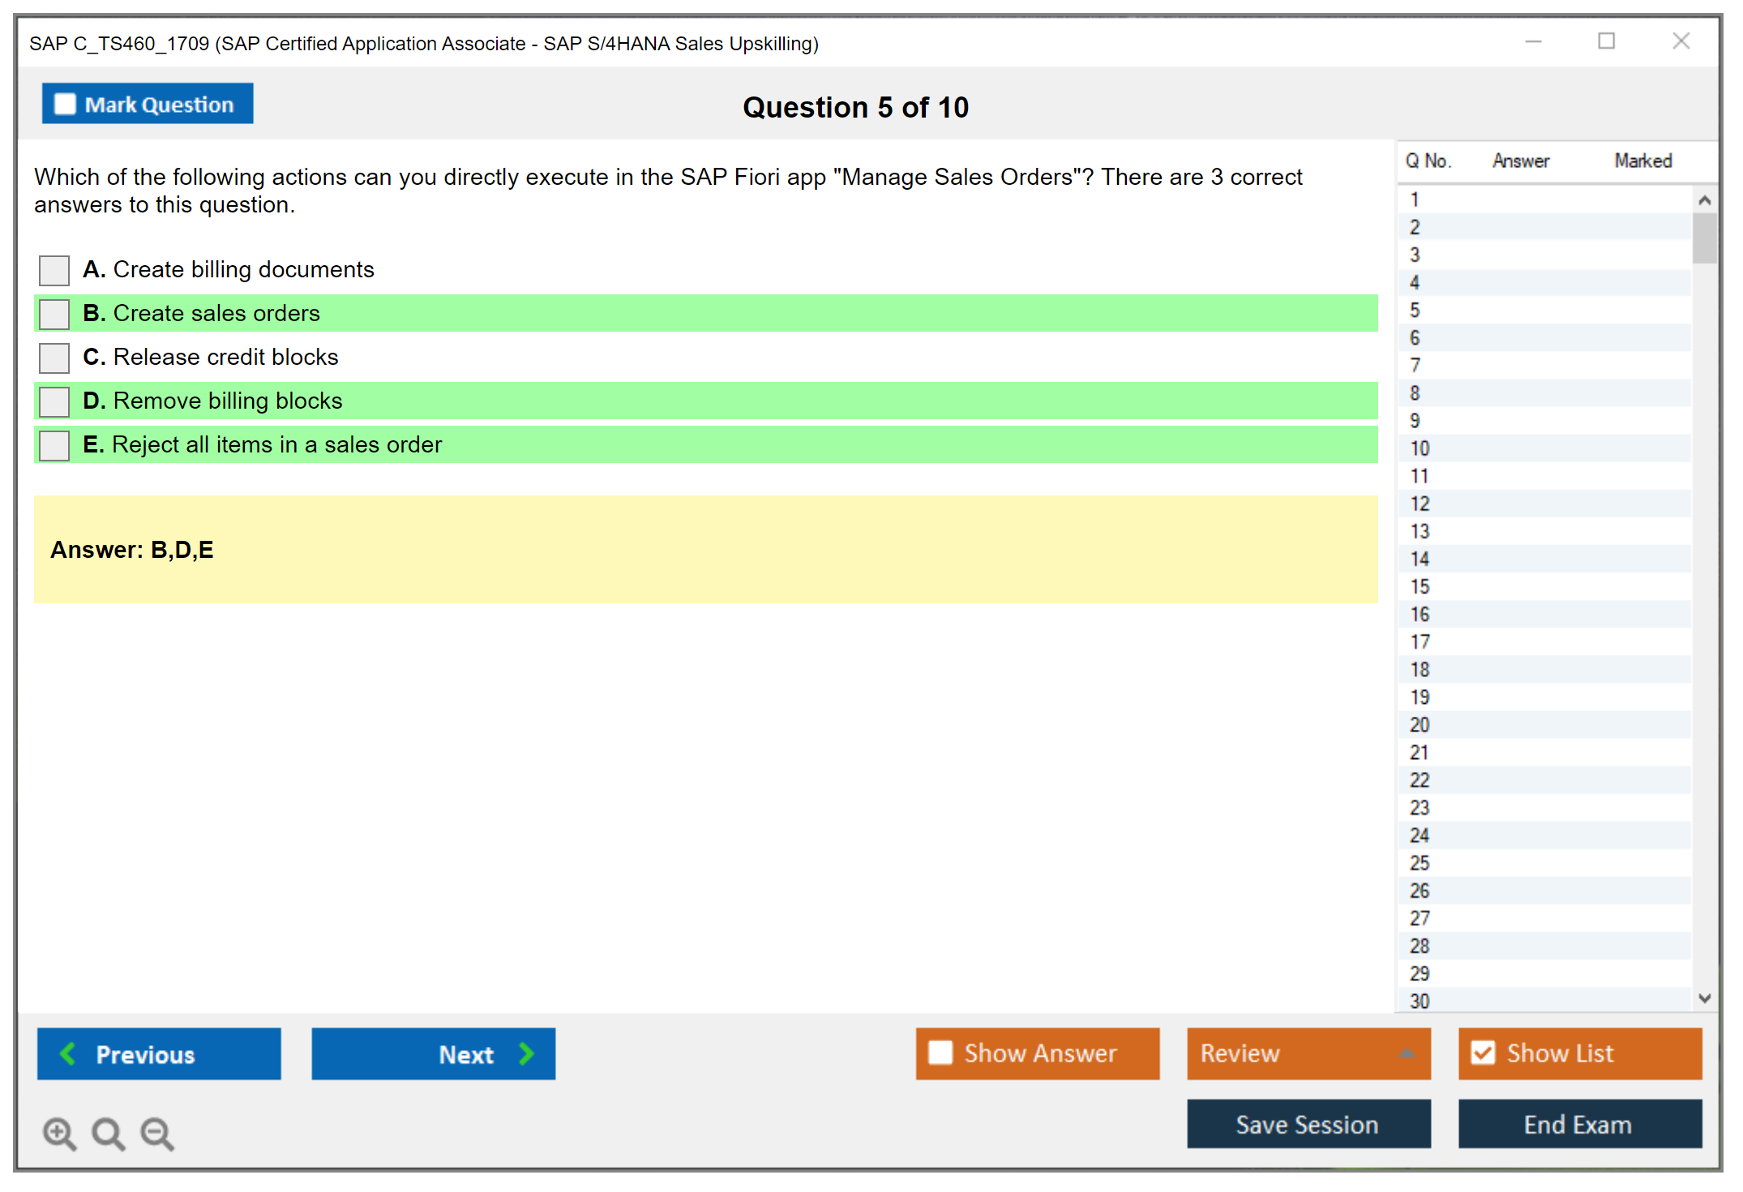
Task: Uncheck the Show List option
Action: 1483,1053
